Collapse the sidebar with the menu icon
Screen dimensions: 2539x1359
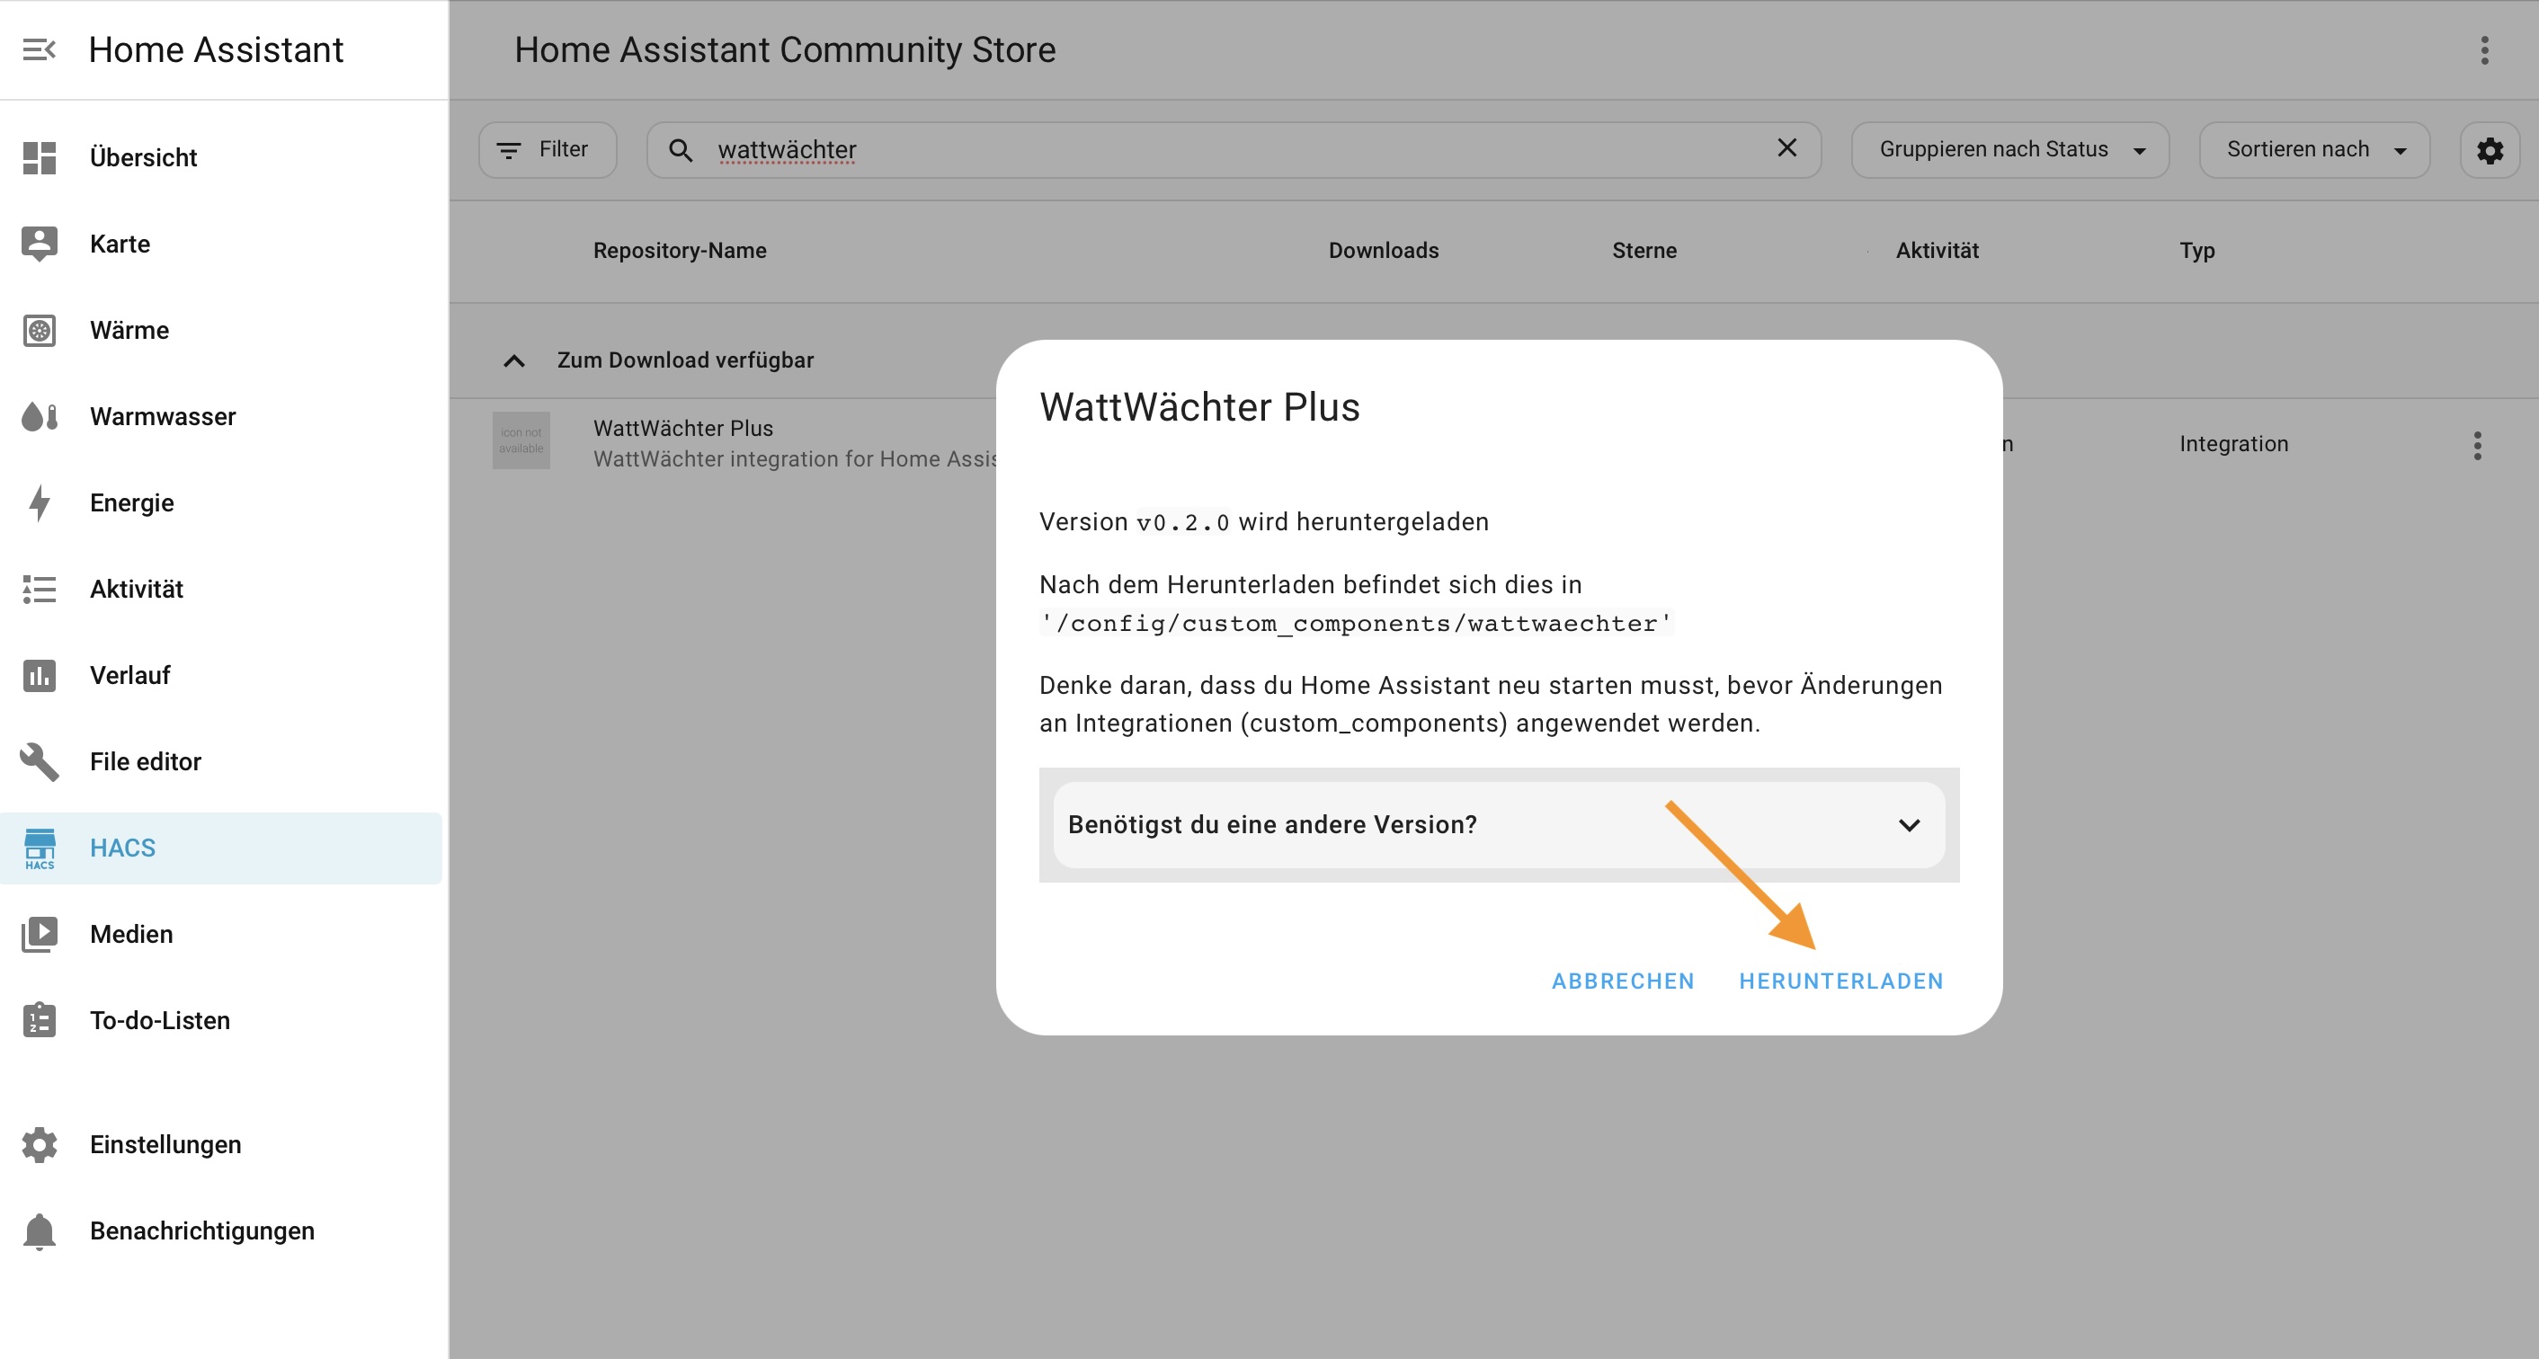40,49
